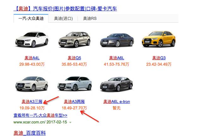Click the 奥迪A3两厢 hatchback image
Viewport: 202px width, 139px height.
pos(74,83)
